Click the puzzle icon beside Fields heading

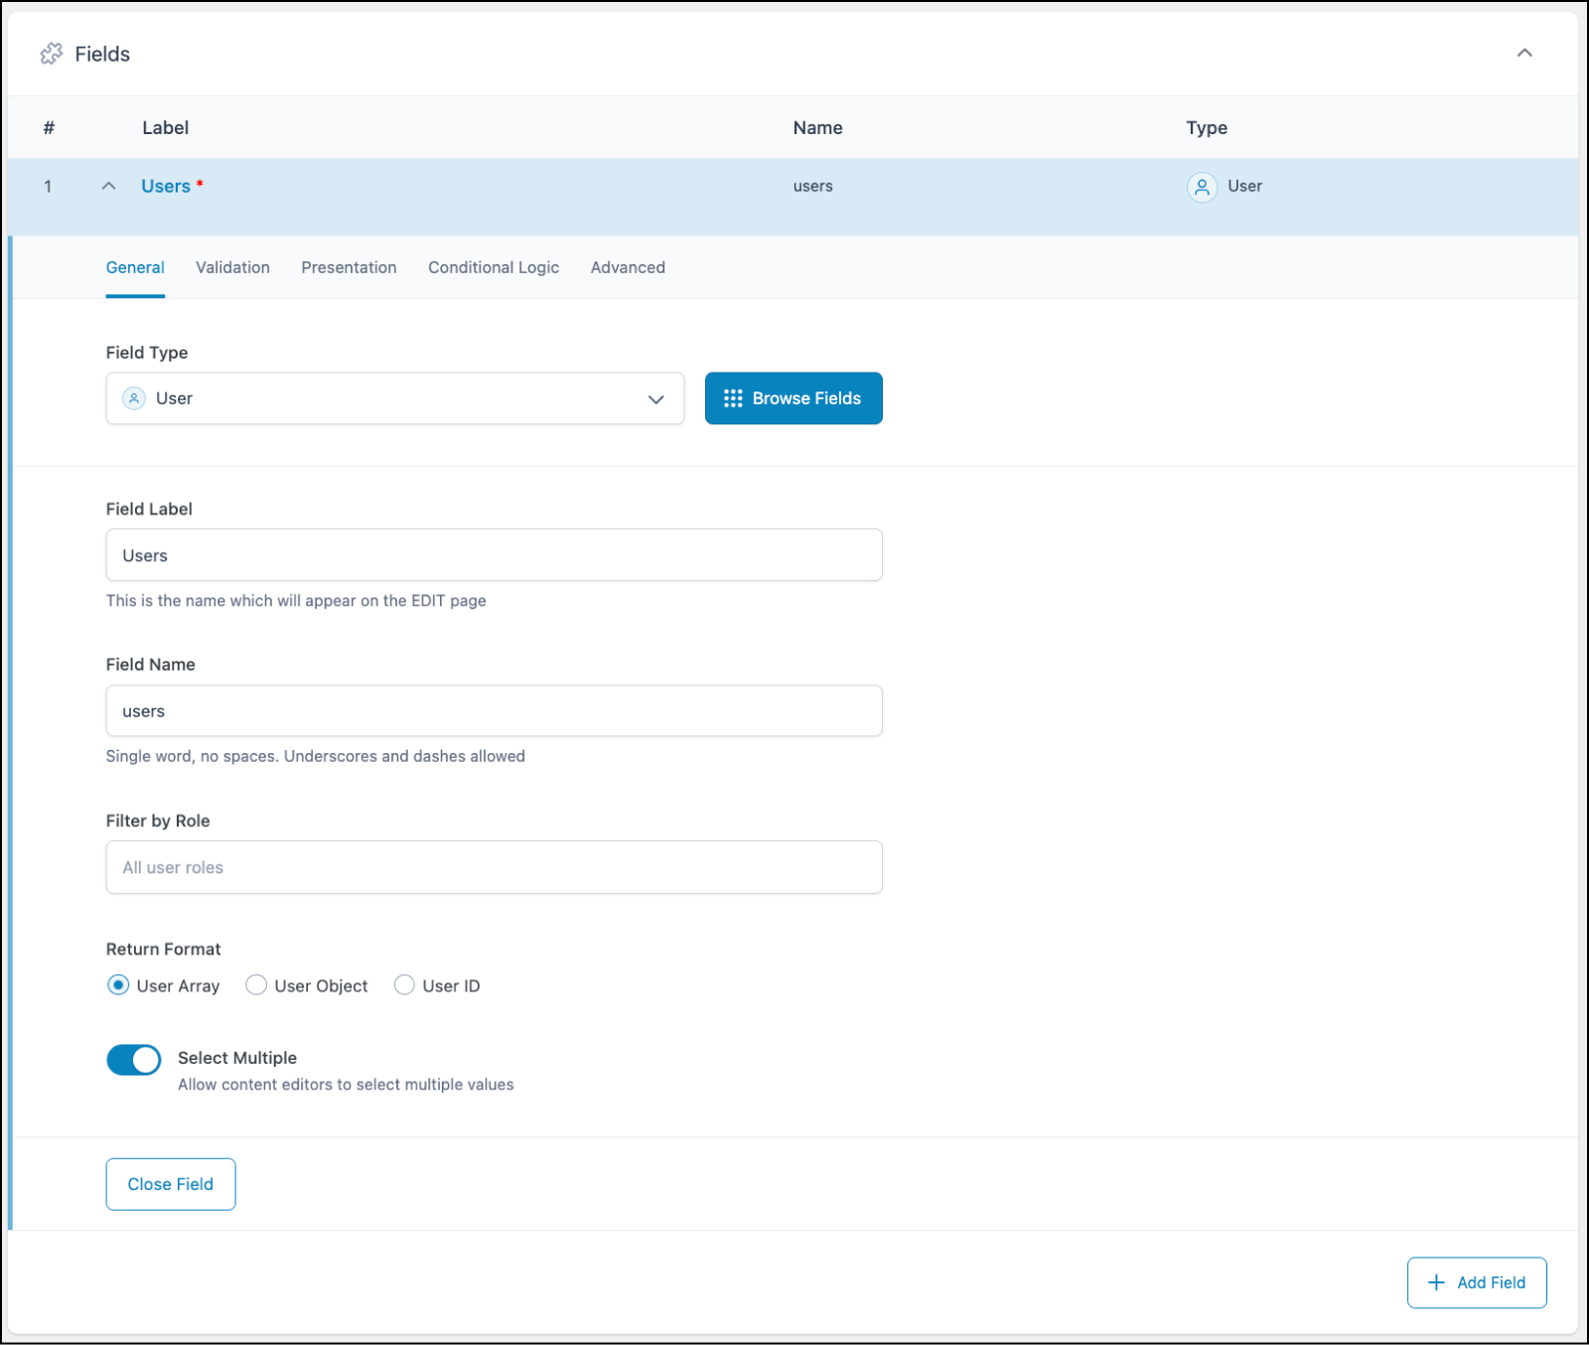51,54
